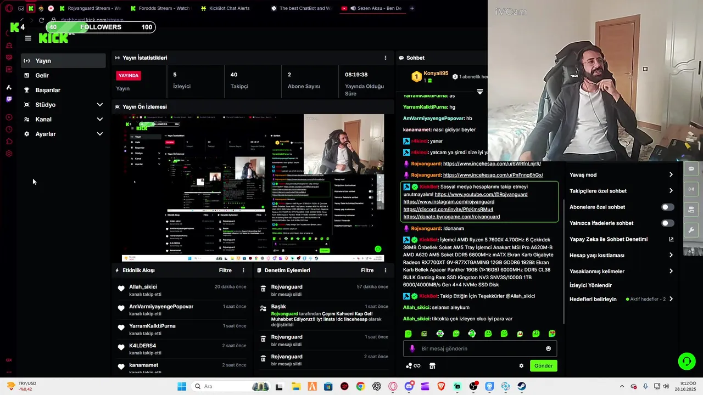Open the hamburger menu beside Kick logo

(28, 38)
